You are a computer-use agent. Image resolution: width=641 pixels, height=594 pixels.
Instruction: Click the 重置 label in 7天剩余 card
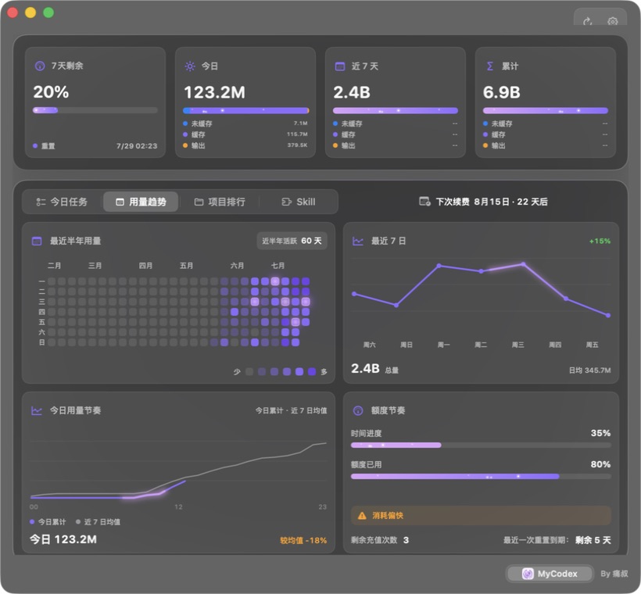point(48,146)
